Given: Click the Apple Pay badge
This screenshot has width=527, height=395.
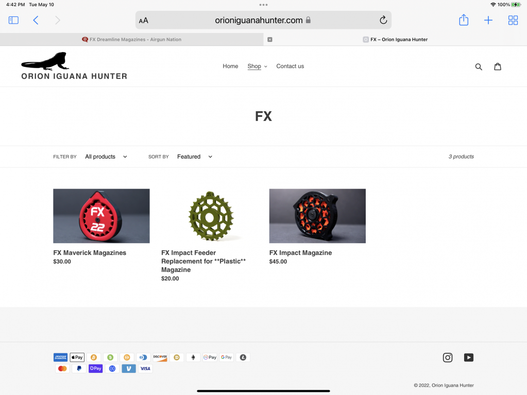Looking at the screenshot, I should (x=77, y=357).
